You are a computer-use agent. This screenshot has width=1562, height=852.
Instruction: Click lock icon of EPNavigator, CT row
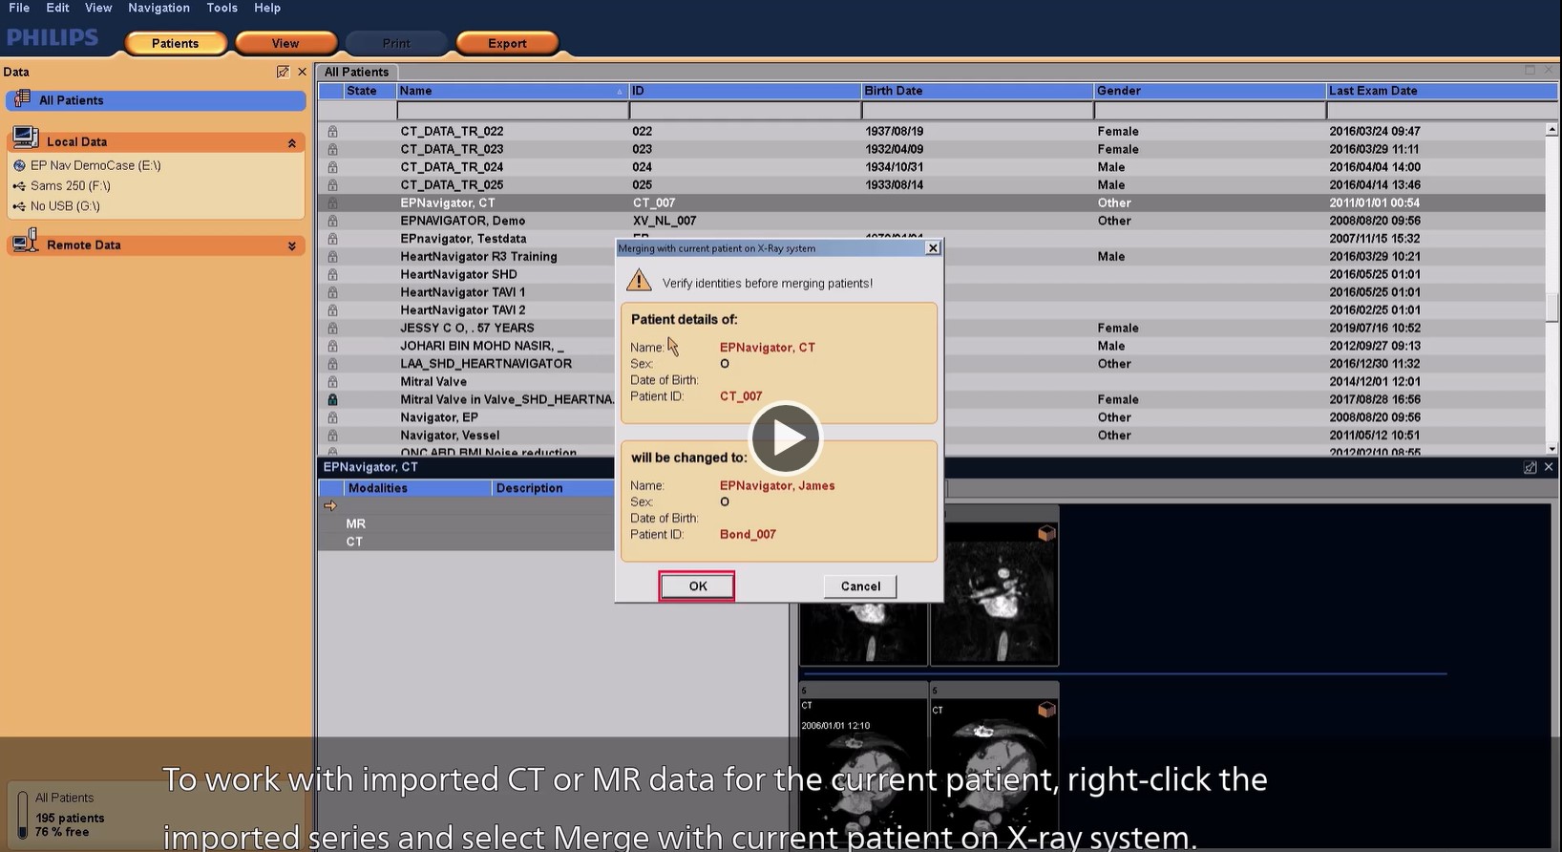[332, 202]
